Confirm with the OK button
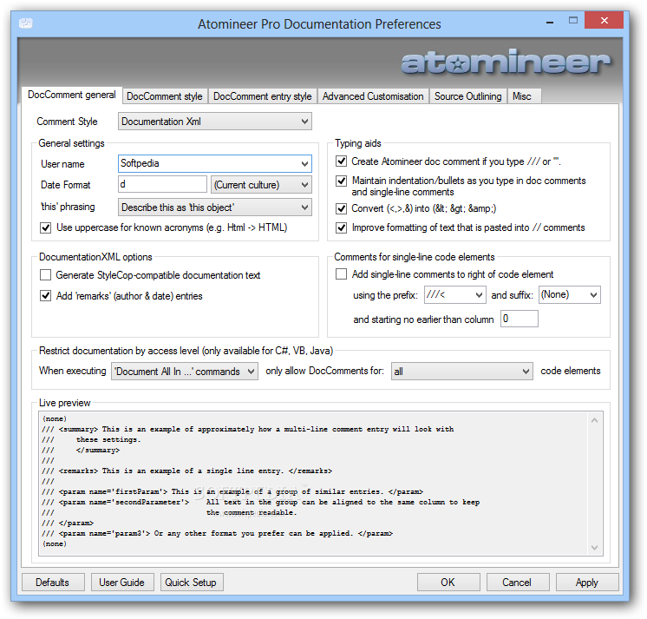The width and height of the screenshot is (647, 619). click(448, 583)
